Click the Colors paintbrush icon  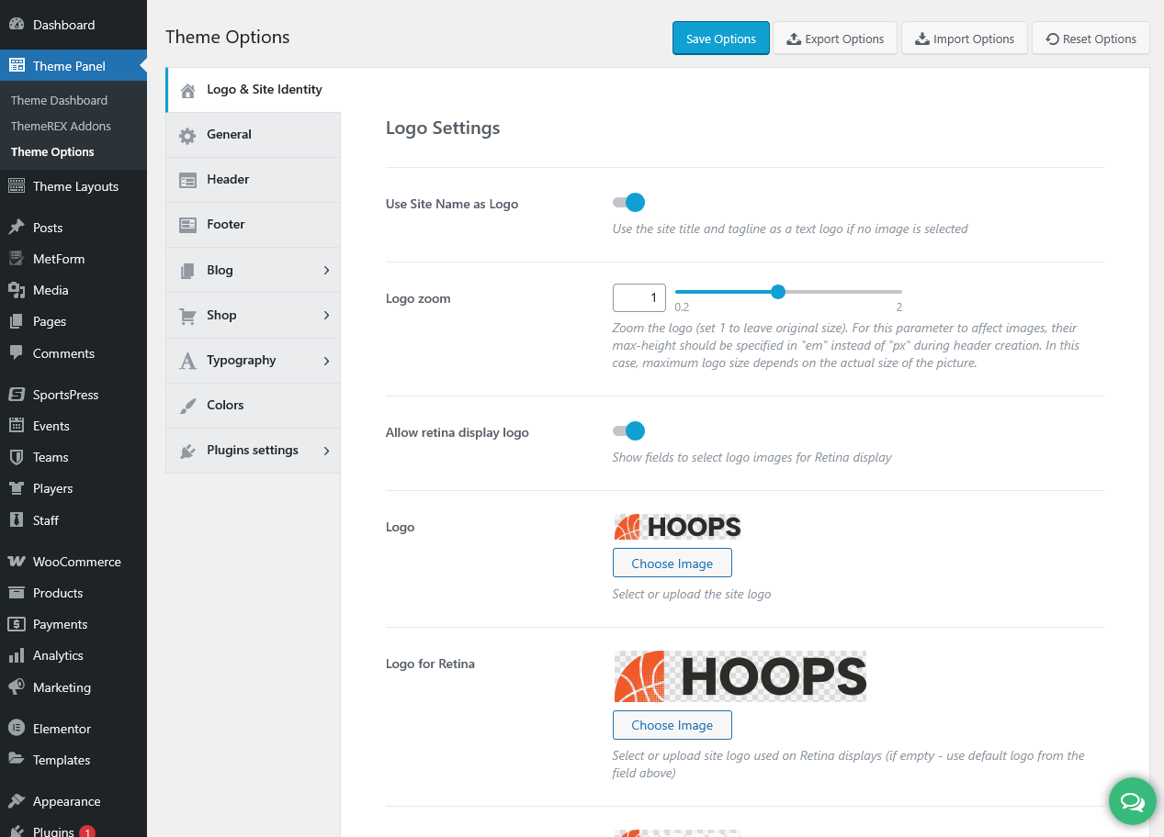(187, 406)
